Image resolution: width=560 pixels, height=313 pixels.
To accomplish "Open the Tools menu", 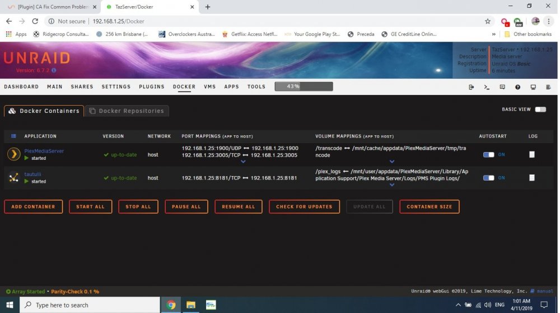I will tap(257, 87).
